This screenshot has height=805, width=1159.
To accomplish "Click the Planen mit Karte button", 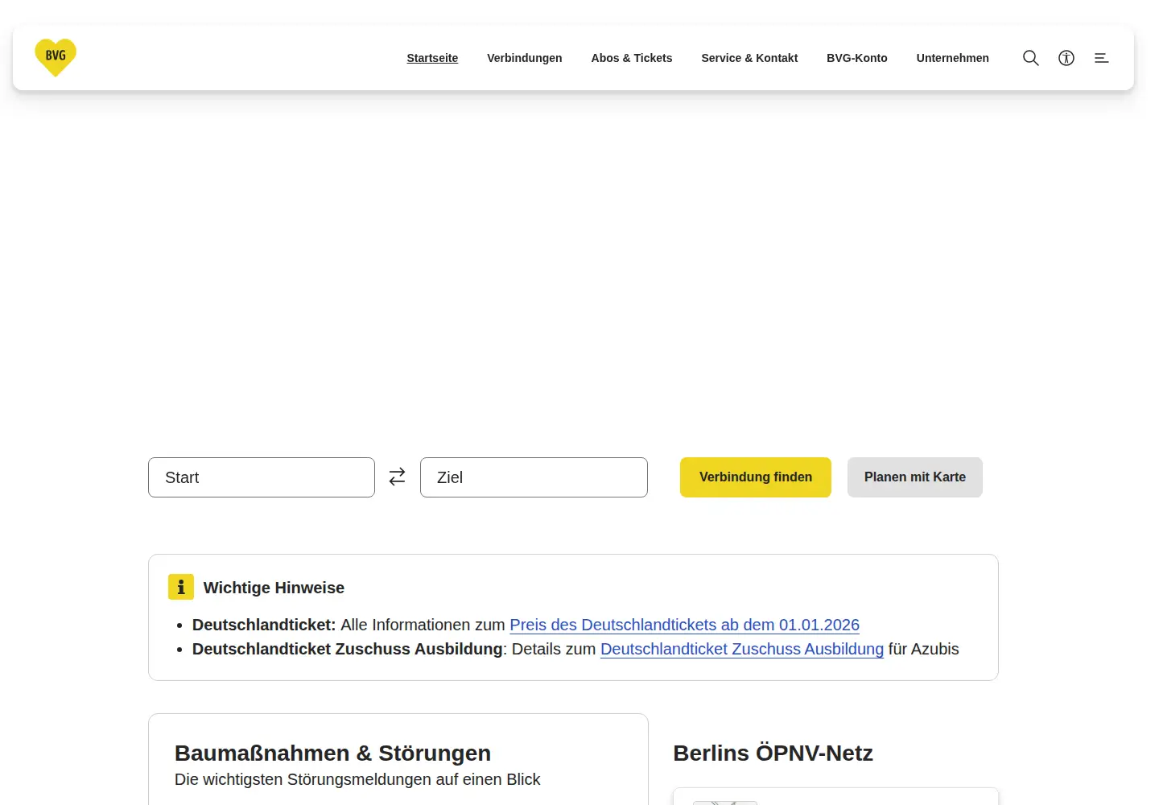I will point(915,477).
